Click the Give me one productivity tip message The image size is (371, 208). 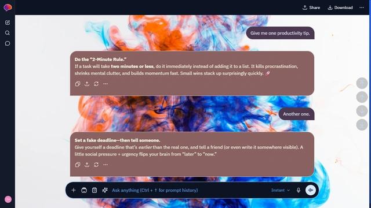coord(280,33)
